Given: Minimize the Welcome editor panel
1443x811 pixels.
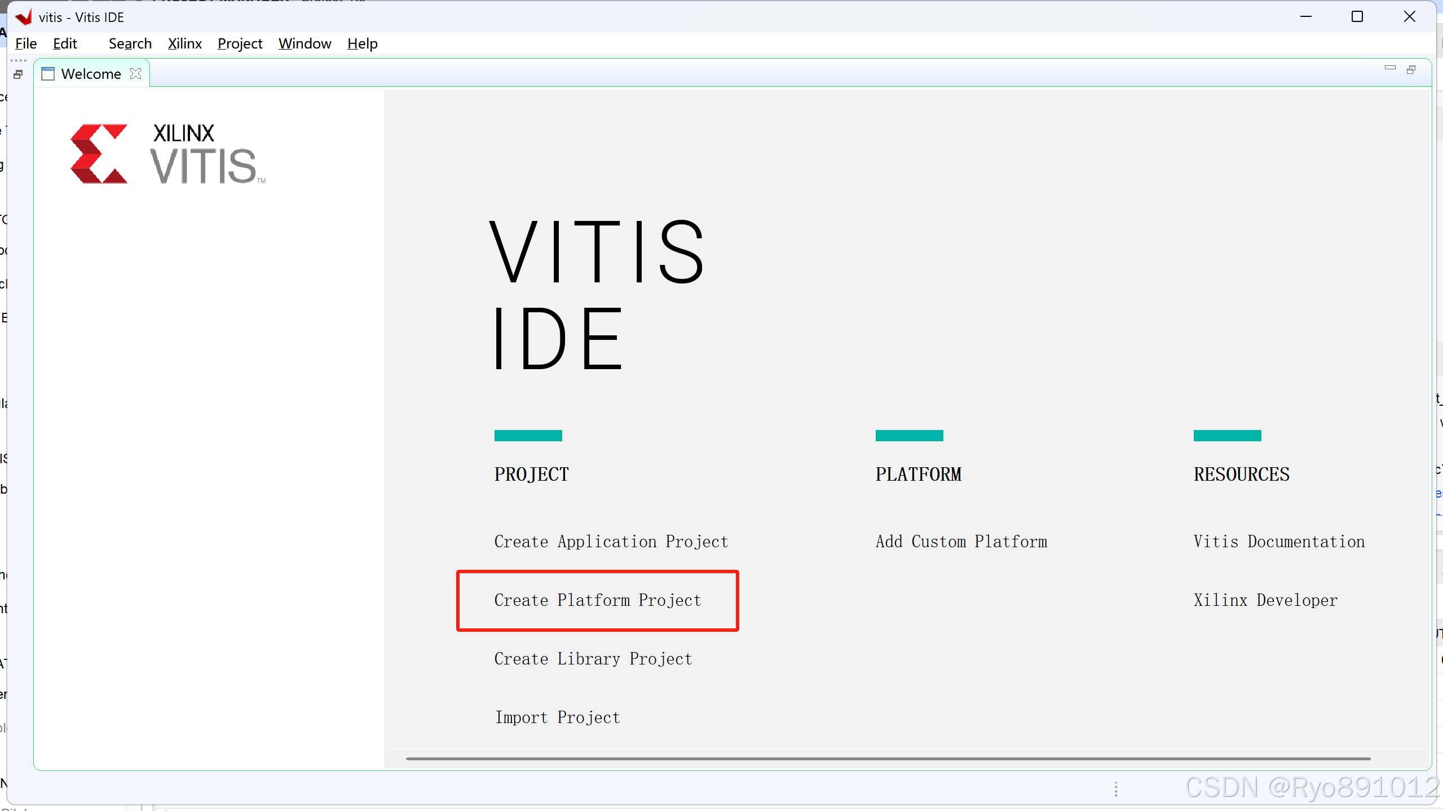Looking at the screenshot, I should click(1390, 68).
